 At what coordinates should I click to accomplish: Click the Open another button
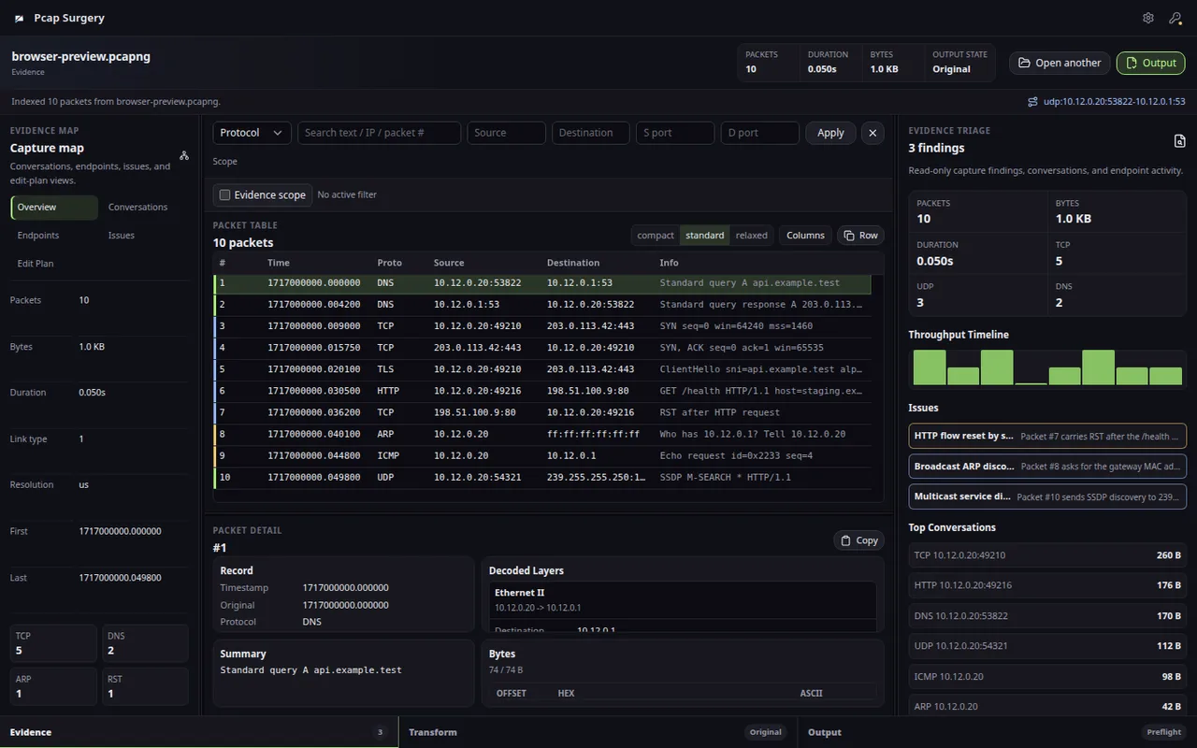(1060, 63)
